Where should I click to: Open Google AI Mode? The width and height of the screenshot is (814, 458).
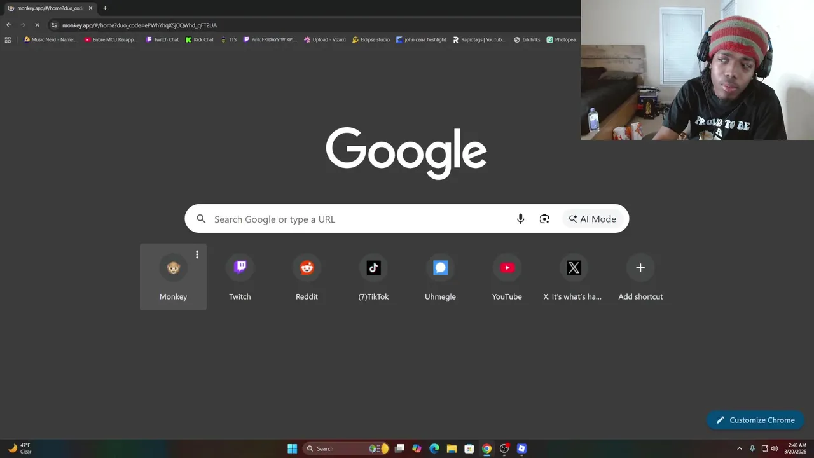pyautogui.click(x=593, y=219)
